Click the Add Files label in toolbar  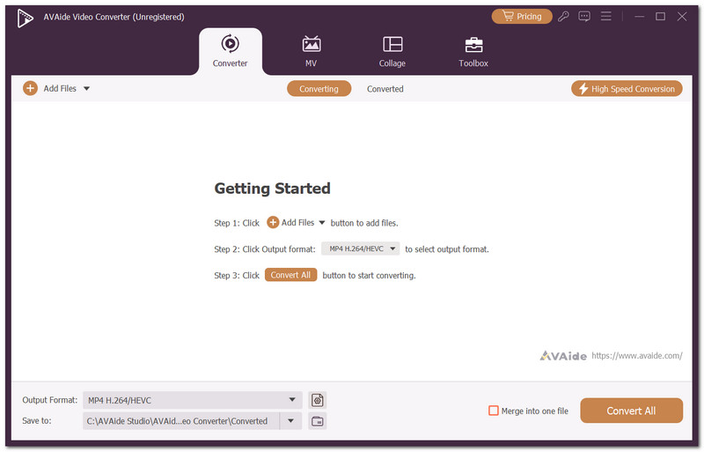[60, 89]
